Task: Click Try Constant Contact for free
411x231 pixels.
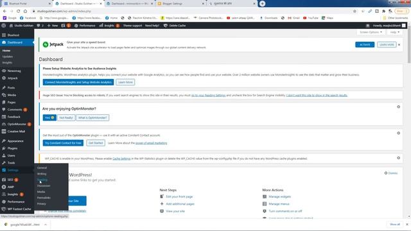Action: coord(63,143)
